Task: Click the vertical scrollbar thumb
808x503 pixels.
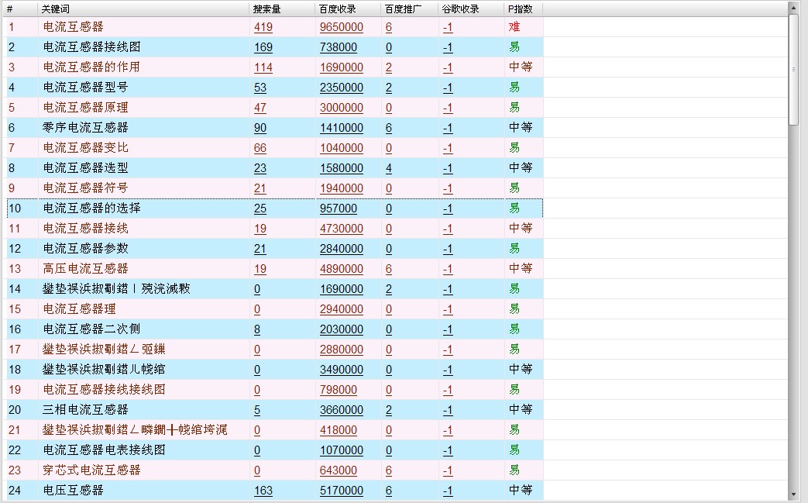Action: (793, 70)
